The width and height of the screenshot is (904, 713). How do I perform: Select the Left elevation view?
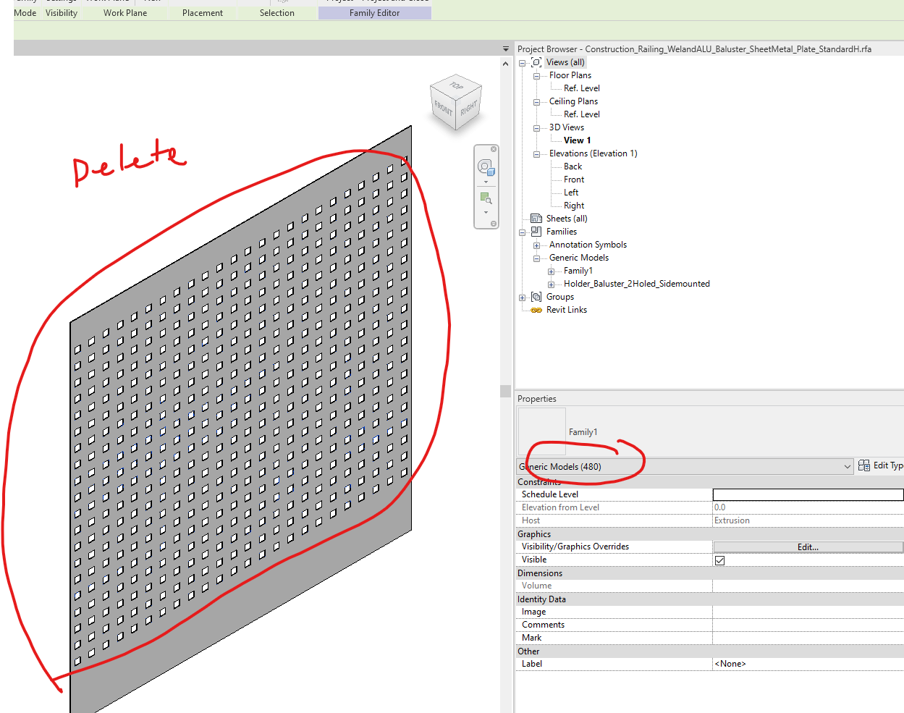click(x=571, y=193)
